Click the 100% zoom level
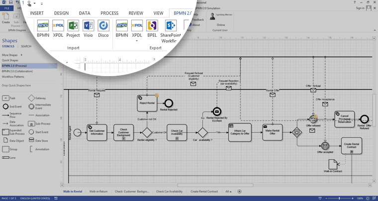 [x=360, y=199]
